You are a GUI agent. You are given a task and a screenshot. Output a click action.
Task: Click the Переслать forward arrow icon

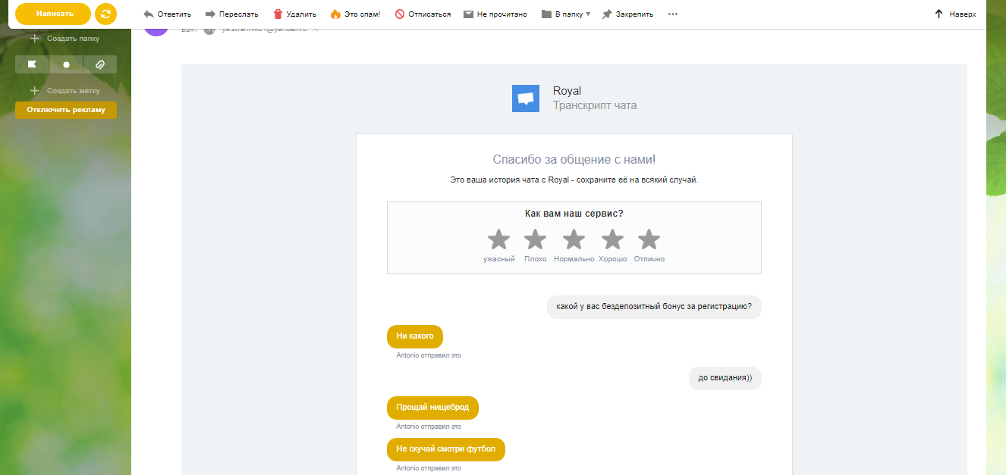(x=211, y=14)
